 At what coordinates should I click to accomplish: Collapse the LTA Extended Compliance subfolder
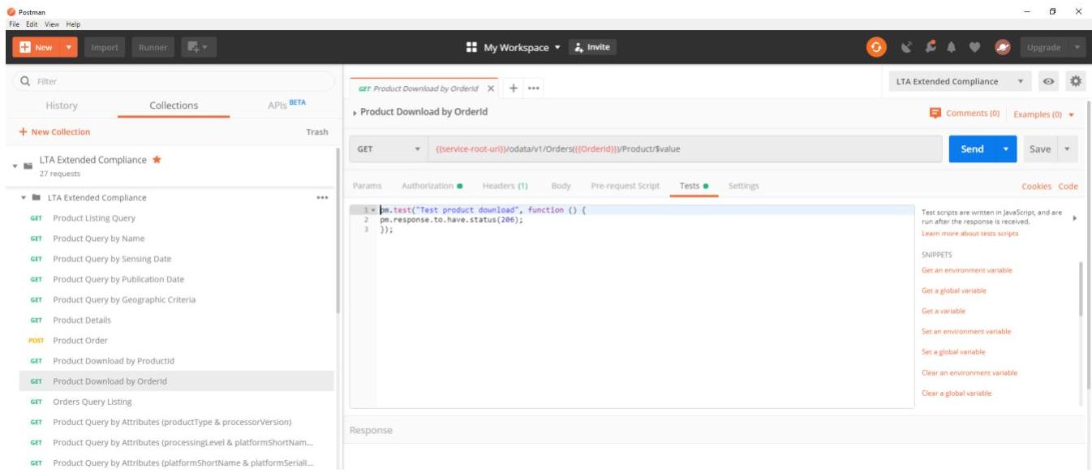[24, 198]
